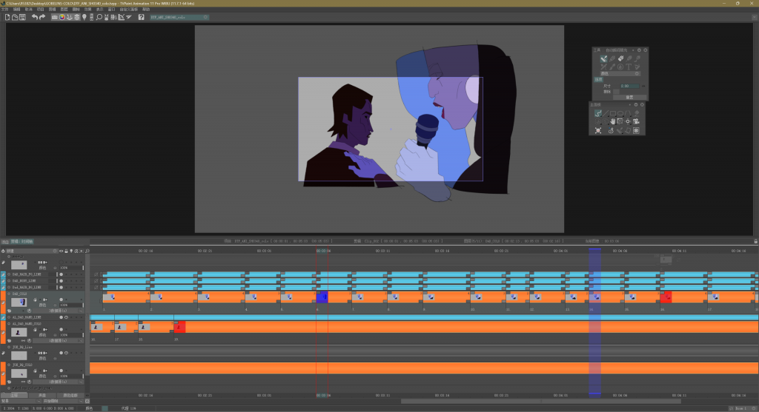The image size is (759, 412).
Task: Open the color wheel panel icon
Action: [62, 16]
